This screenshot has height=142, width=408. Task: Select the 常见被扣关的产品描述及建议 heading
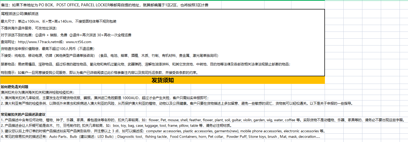(x=23, y=115)
